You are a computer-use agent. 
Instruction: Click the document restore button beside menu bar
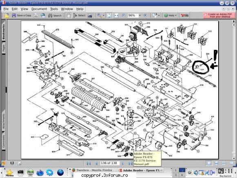(x=228, y=9)
